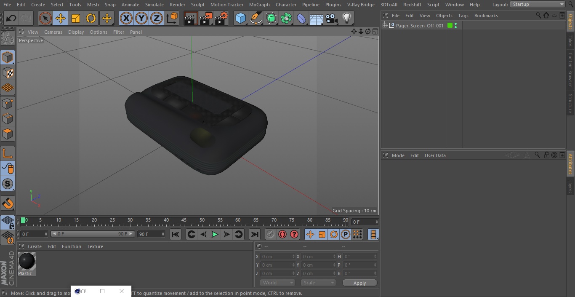Switch to Structure side tab

[x=570, y=104]
